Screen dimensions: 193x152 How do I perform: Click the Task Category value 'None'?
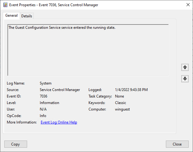click(x=120, y=96)
